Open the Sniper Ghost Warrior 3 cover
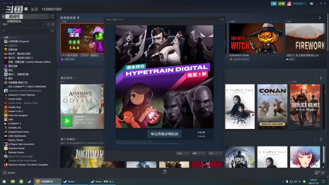Image resolution: width=329 pixels, height=185 pixels. click(240, 157)
